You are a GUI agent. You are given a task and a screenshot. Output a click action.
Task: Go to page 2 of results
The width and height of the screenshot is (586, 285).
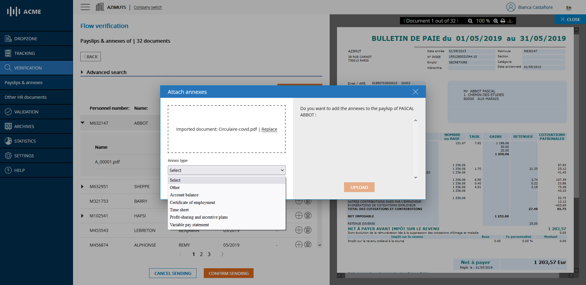(201, 254)
